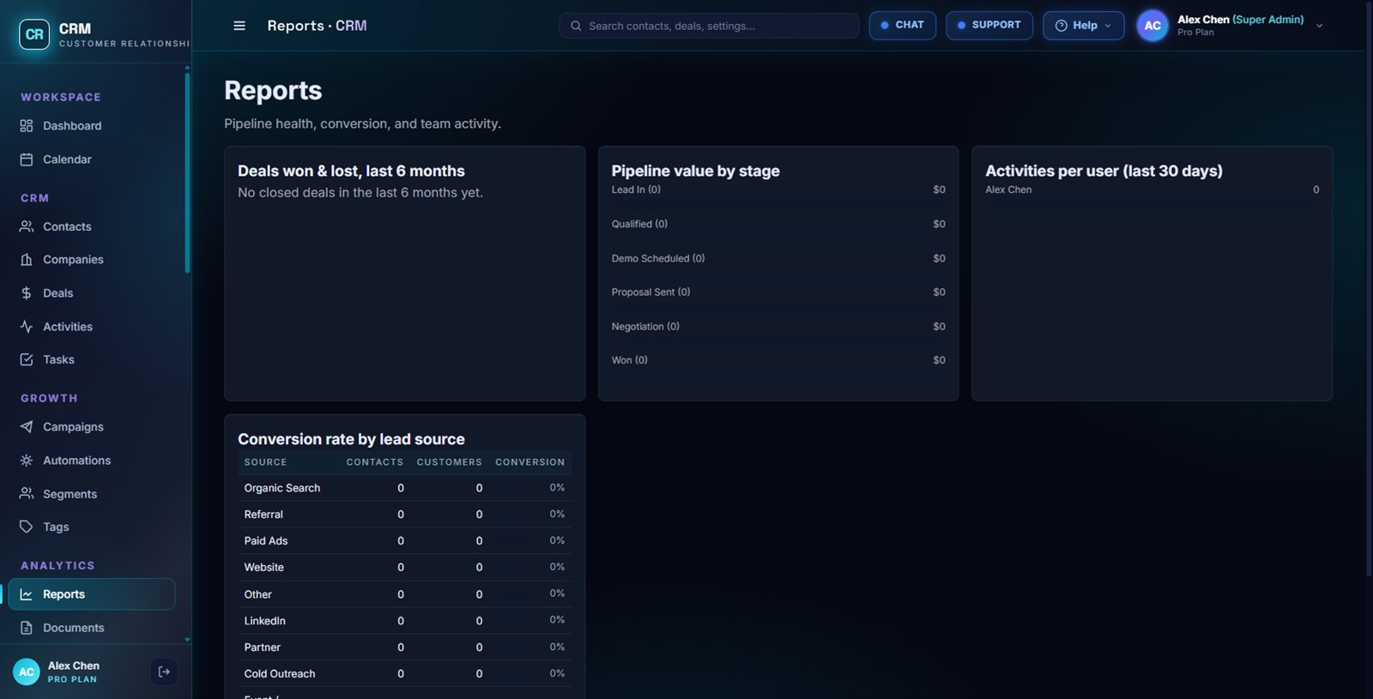Click the sidebar vertical scrollbar

[x=187, y=173]
